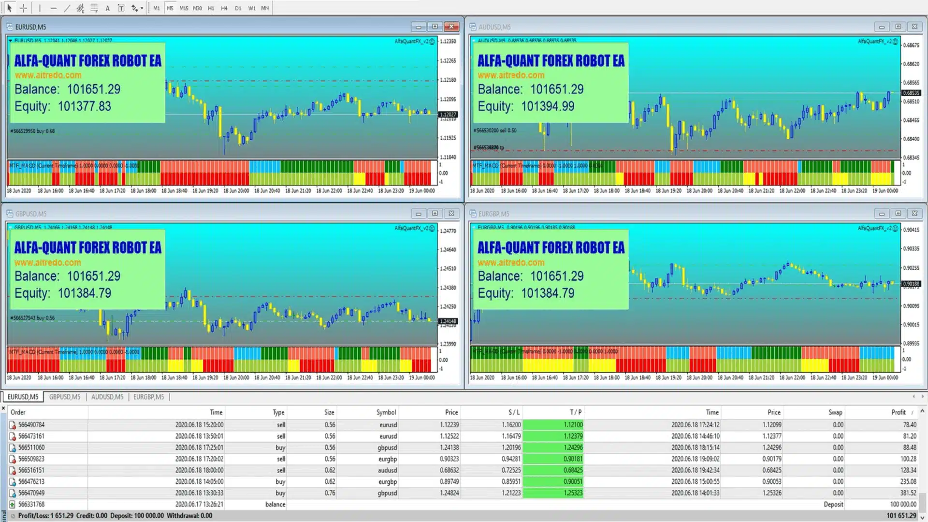
Task: Select the horizontal line drawing tool
Action: point(53,8)
